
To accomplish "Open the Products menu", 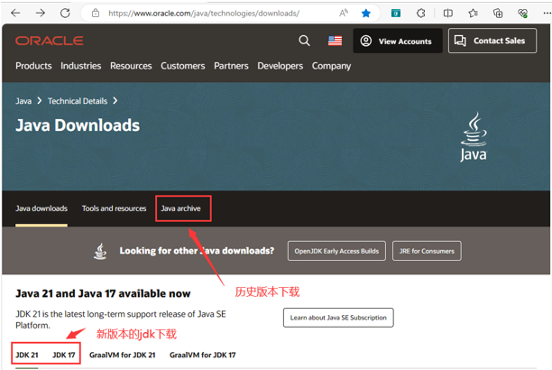I will click(x=33, y=66).
